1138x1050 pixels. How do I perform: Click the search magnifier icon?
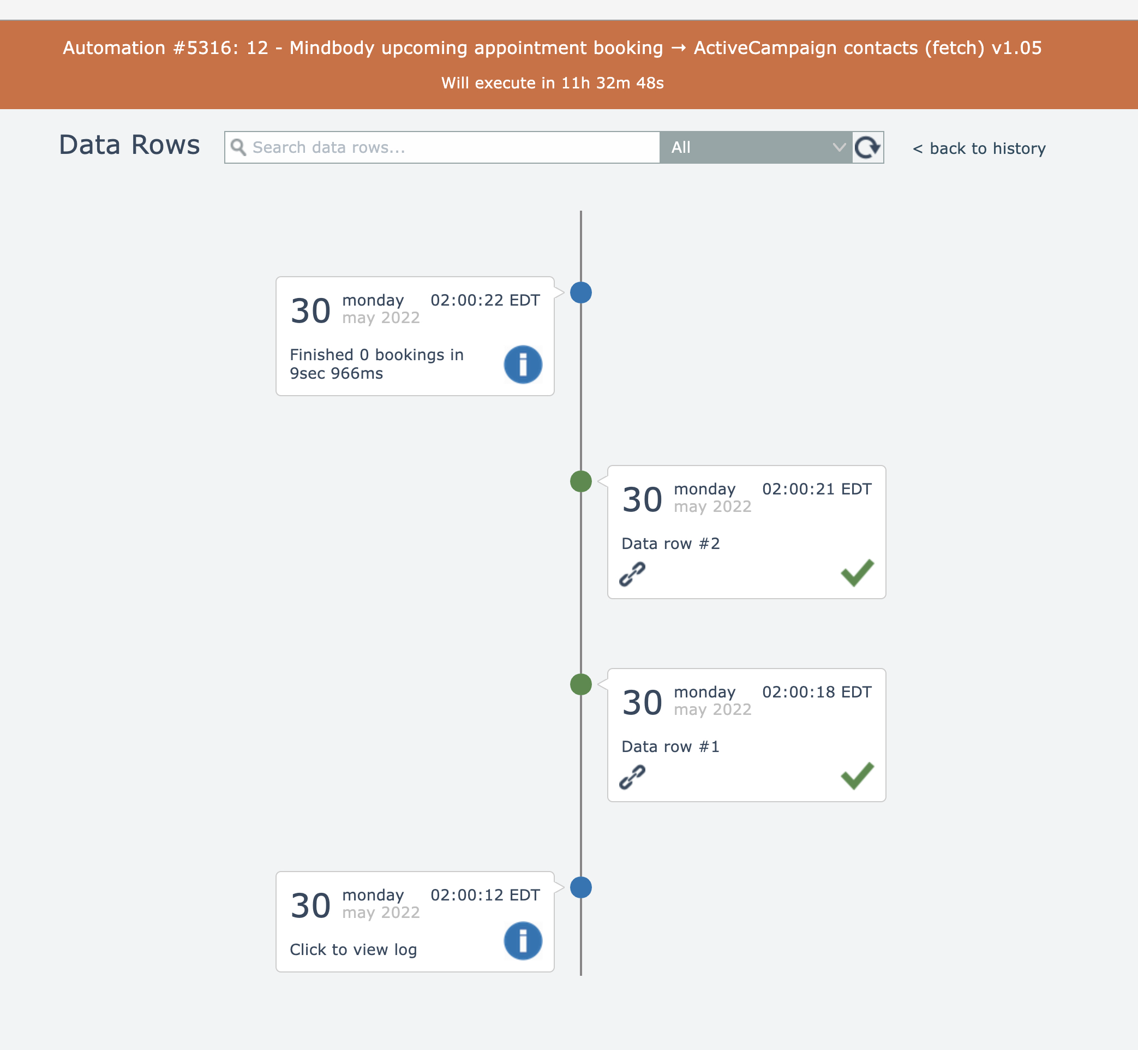pos(238,148)
